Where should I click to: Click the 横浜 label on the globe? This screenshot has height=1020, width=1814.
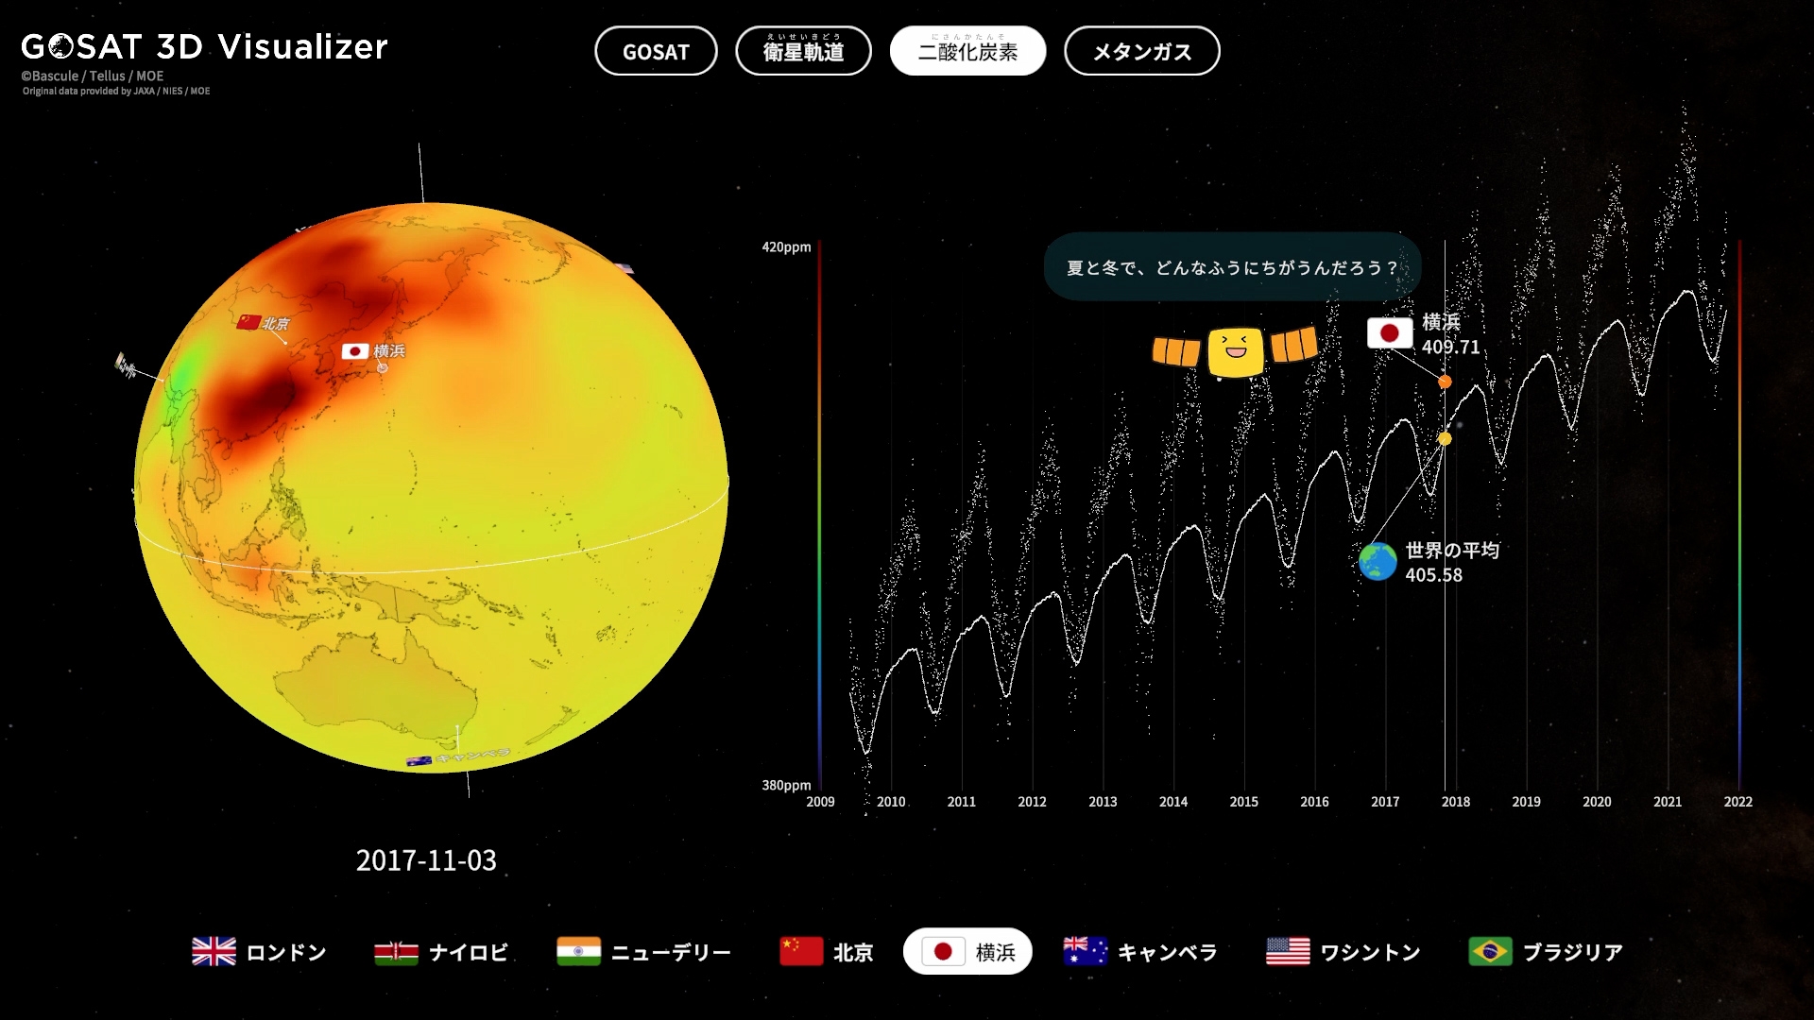pos(389,351)
